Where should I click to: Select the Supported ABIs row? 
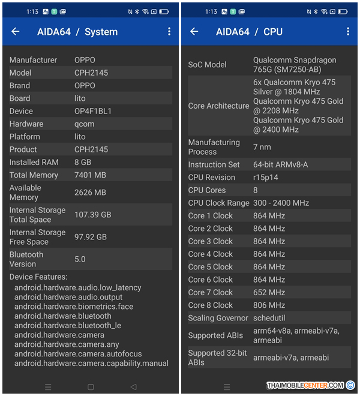pos(269,335)
